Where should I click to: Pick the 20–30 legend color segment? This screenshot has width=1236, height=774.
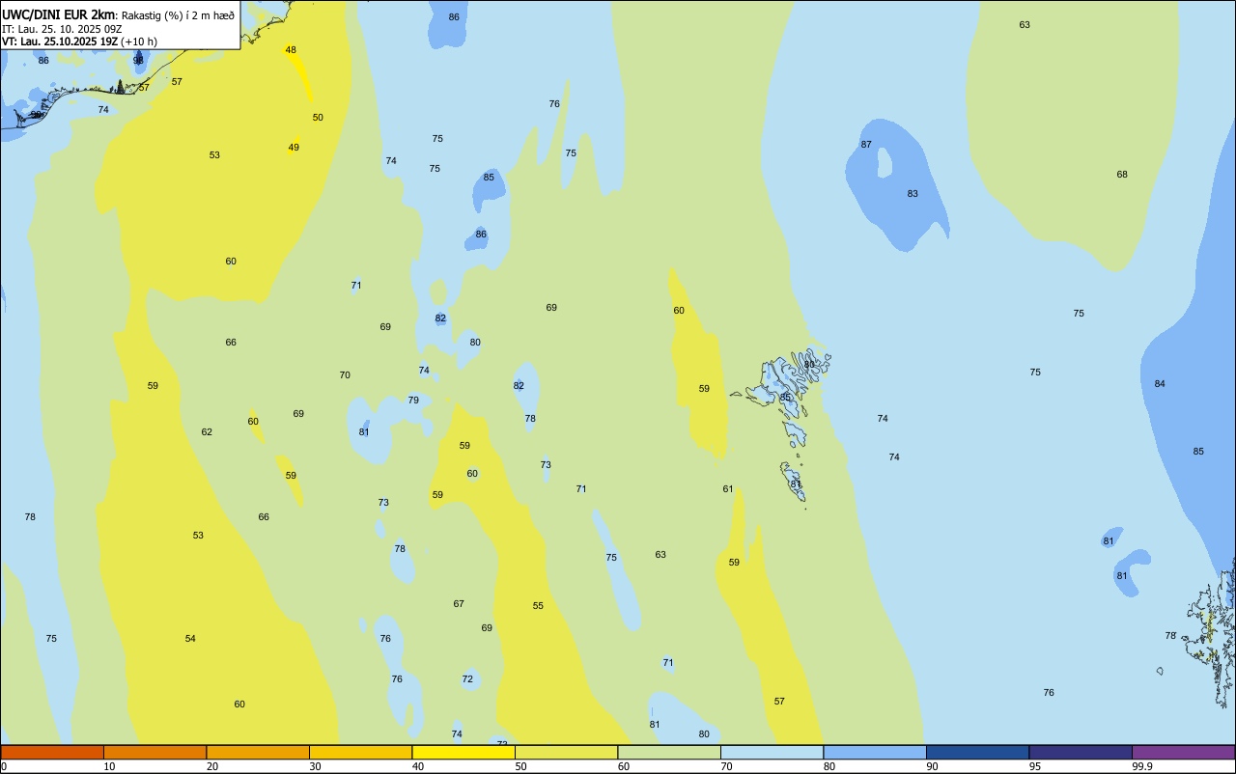pyautogui.click(x=258, y=752)
